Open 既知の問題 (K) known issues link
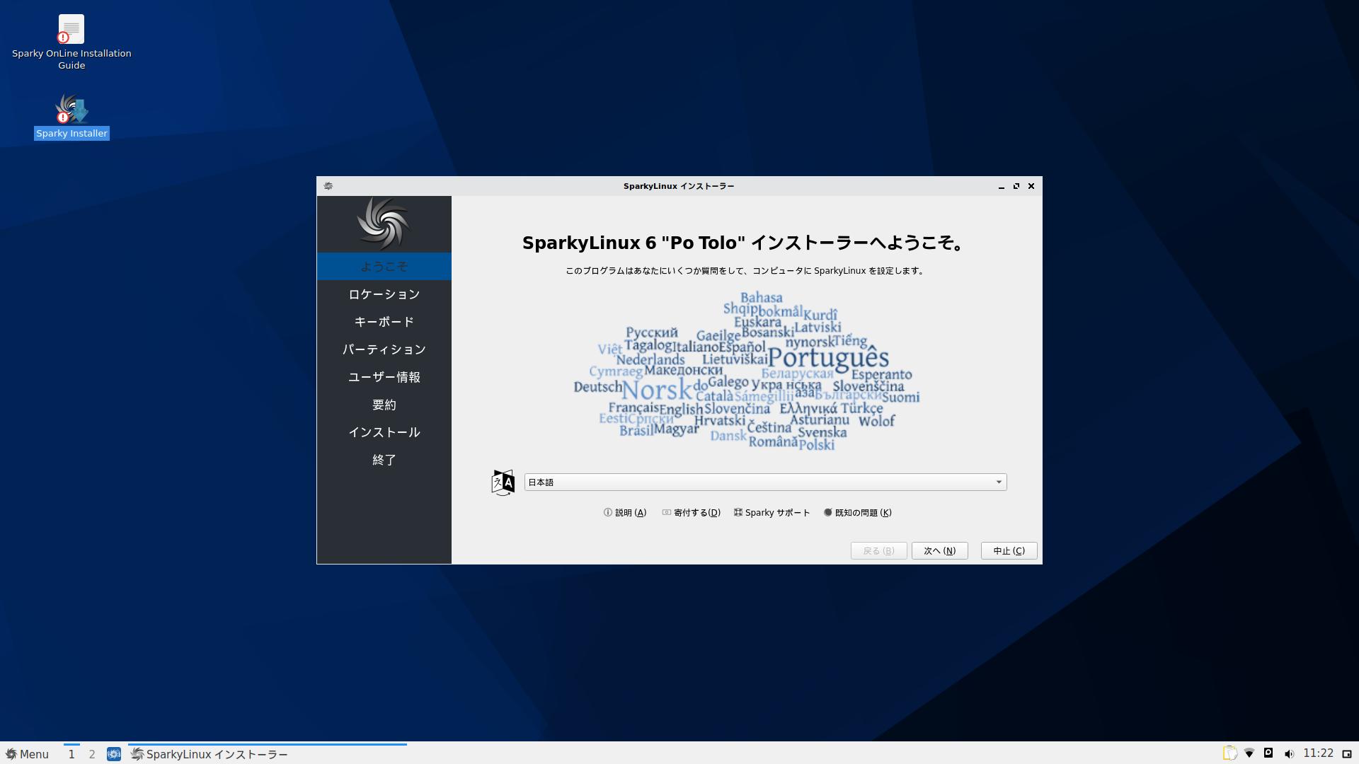This screenshot has height=764, width=1359. pyautogui.click(x=857, y=513)
